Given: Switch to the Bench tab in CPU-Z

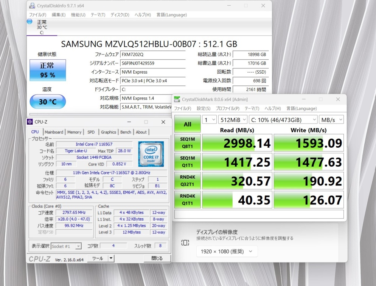Looking at the screenshot, I should pyautogui.click(x=126, y=132).
